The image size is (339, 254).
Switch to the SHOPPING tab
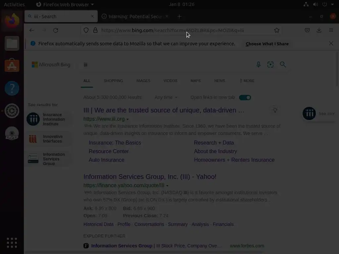(113, 81)
